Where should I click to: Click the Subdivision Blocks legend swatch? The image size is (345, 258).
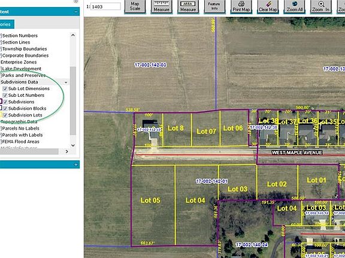click(x=1, y=108)
